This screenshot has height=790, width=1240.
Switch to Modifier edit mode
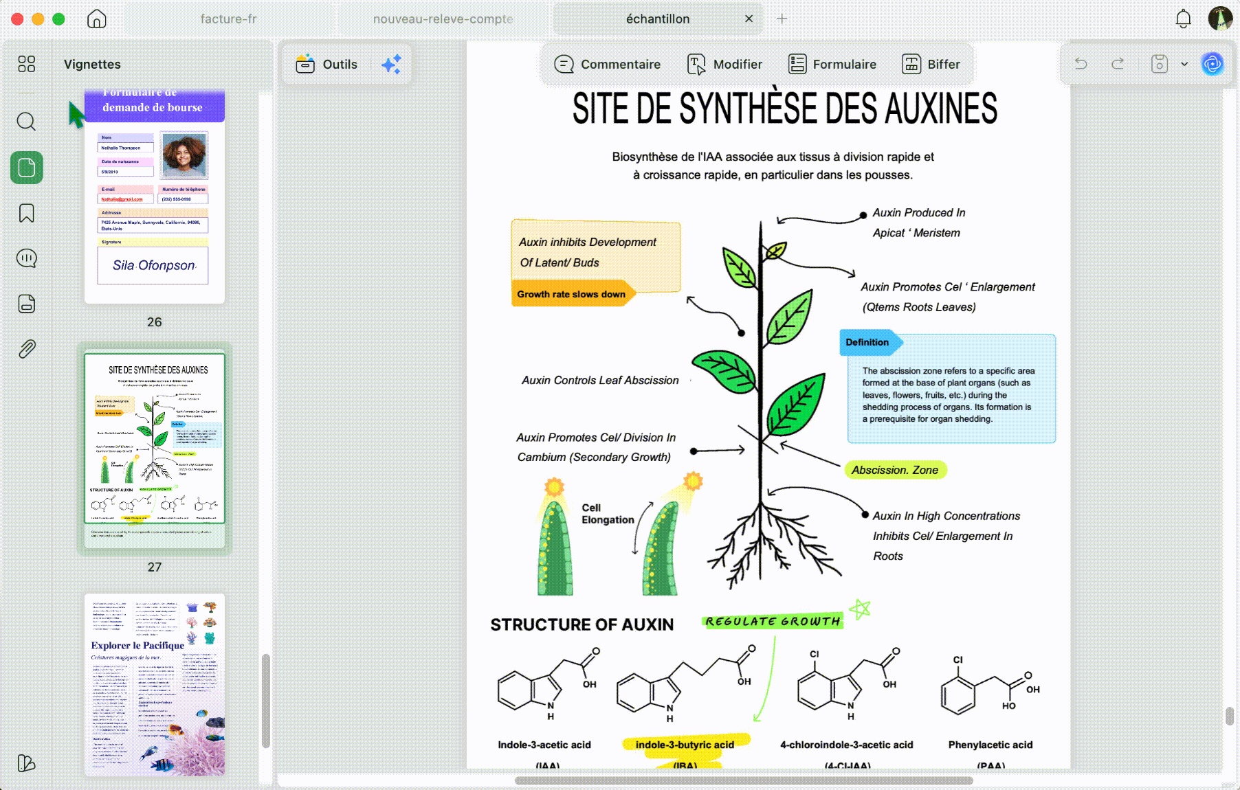724,64
